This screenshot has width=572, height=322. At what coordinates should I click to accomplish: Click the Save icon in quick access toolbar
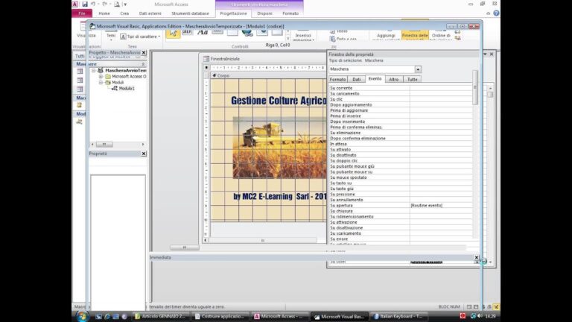85,4
